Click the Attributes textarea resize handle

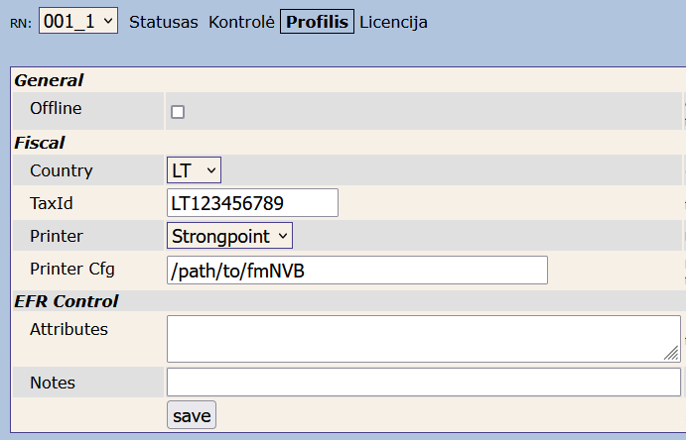(x=672, y=353)
